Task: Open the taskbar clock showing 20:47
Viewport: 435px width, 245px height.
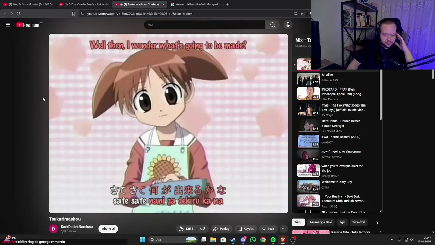Action: pos(424,240)
